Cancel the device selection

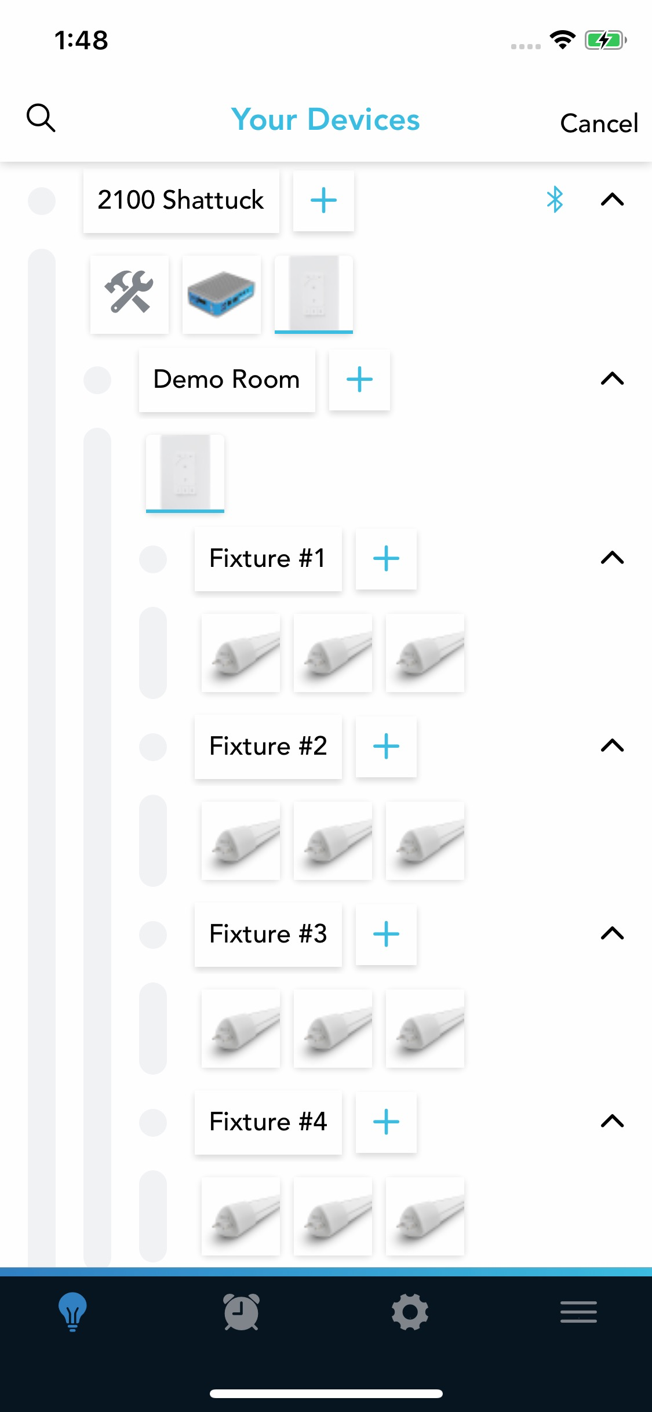pyautogui.click(x=599, y=123)
